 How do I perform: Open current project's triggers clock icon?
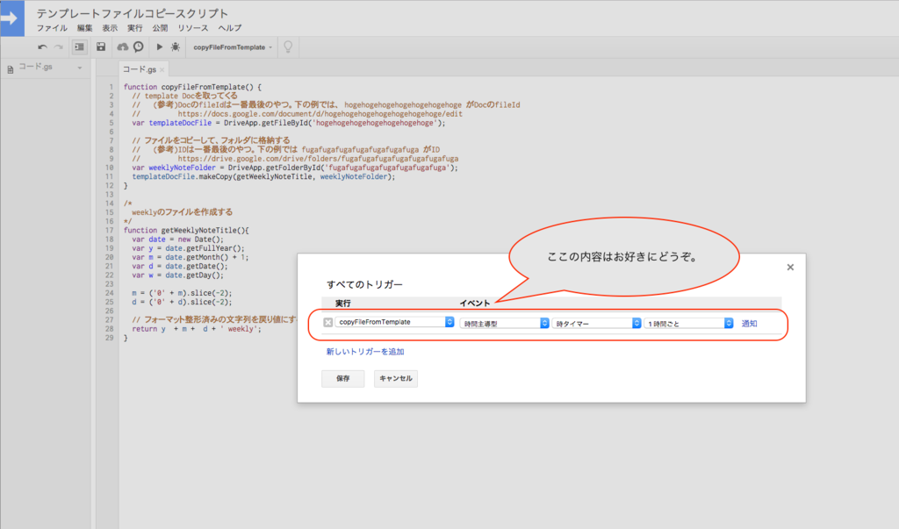[x=138, y=47]
